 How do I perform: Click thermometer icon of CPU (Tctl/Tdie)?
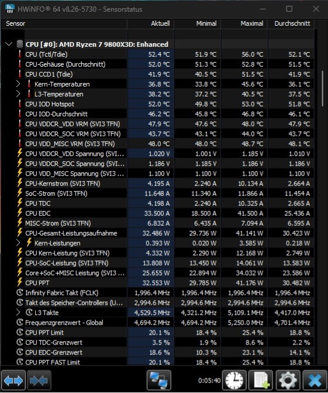pos(19,54)
